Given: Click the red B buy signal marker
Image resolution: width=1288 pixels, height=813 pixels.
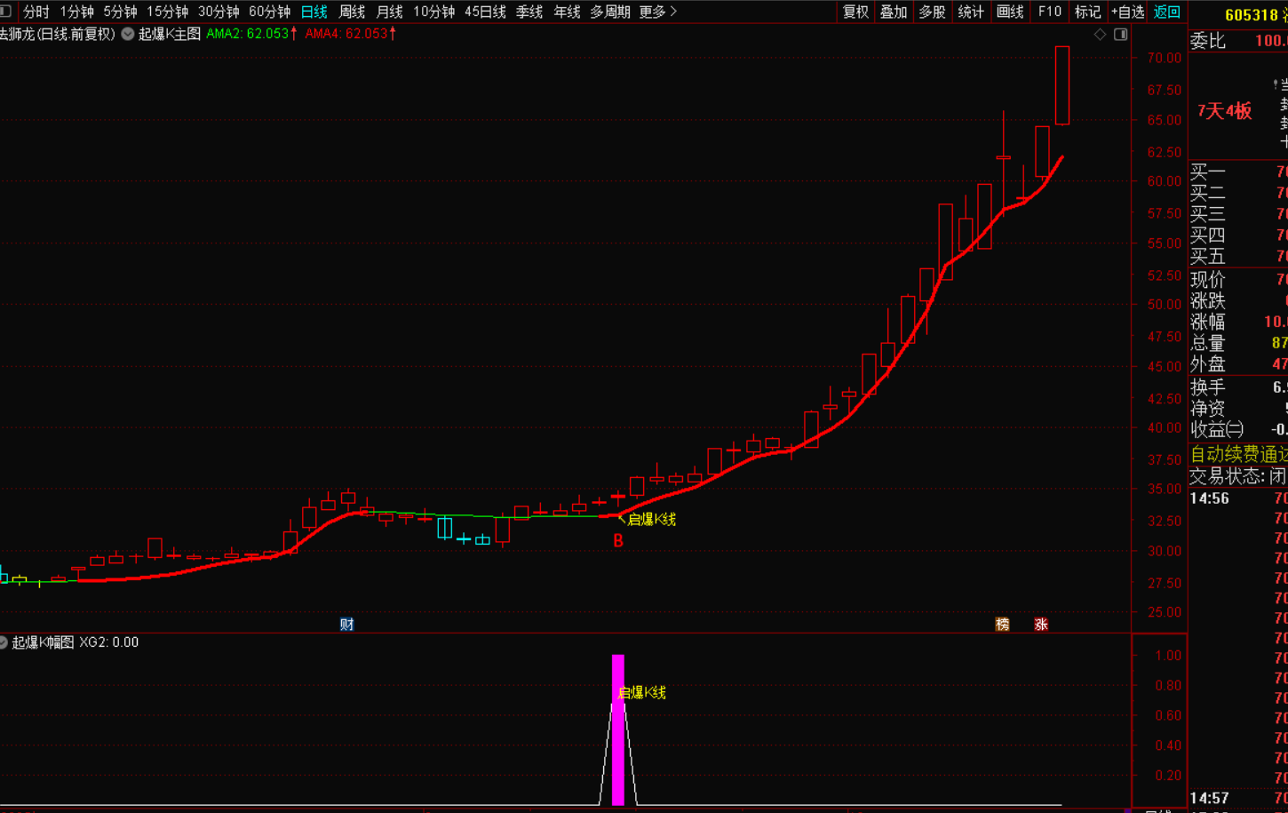Looking at the screenshot, I should [618, 540].
